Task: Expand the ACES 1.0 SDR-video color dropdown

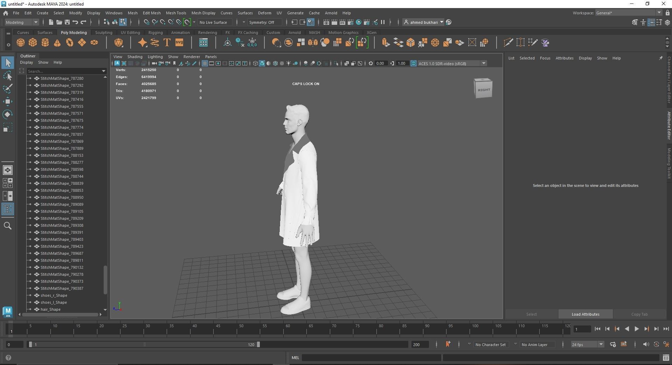Action: click(x=484, y=63)
